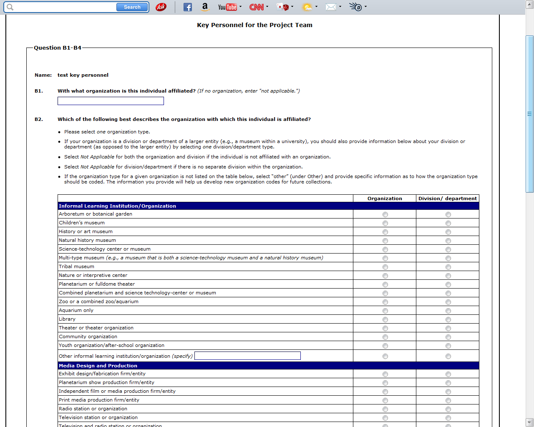
Task: Select Division/department for Arboretum or botanical garden
Action: coord(448,214)
